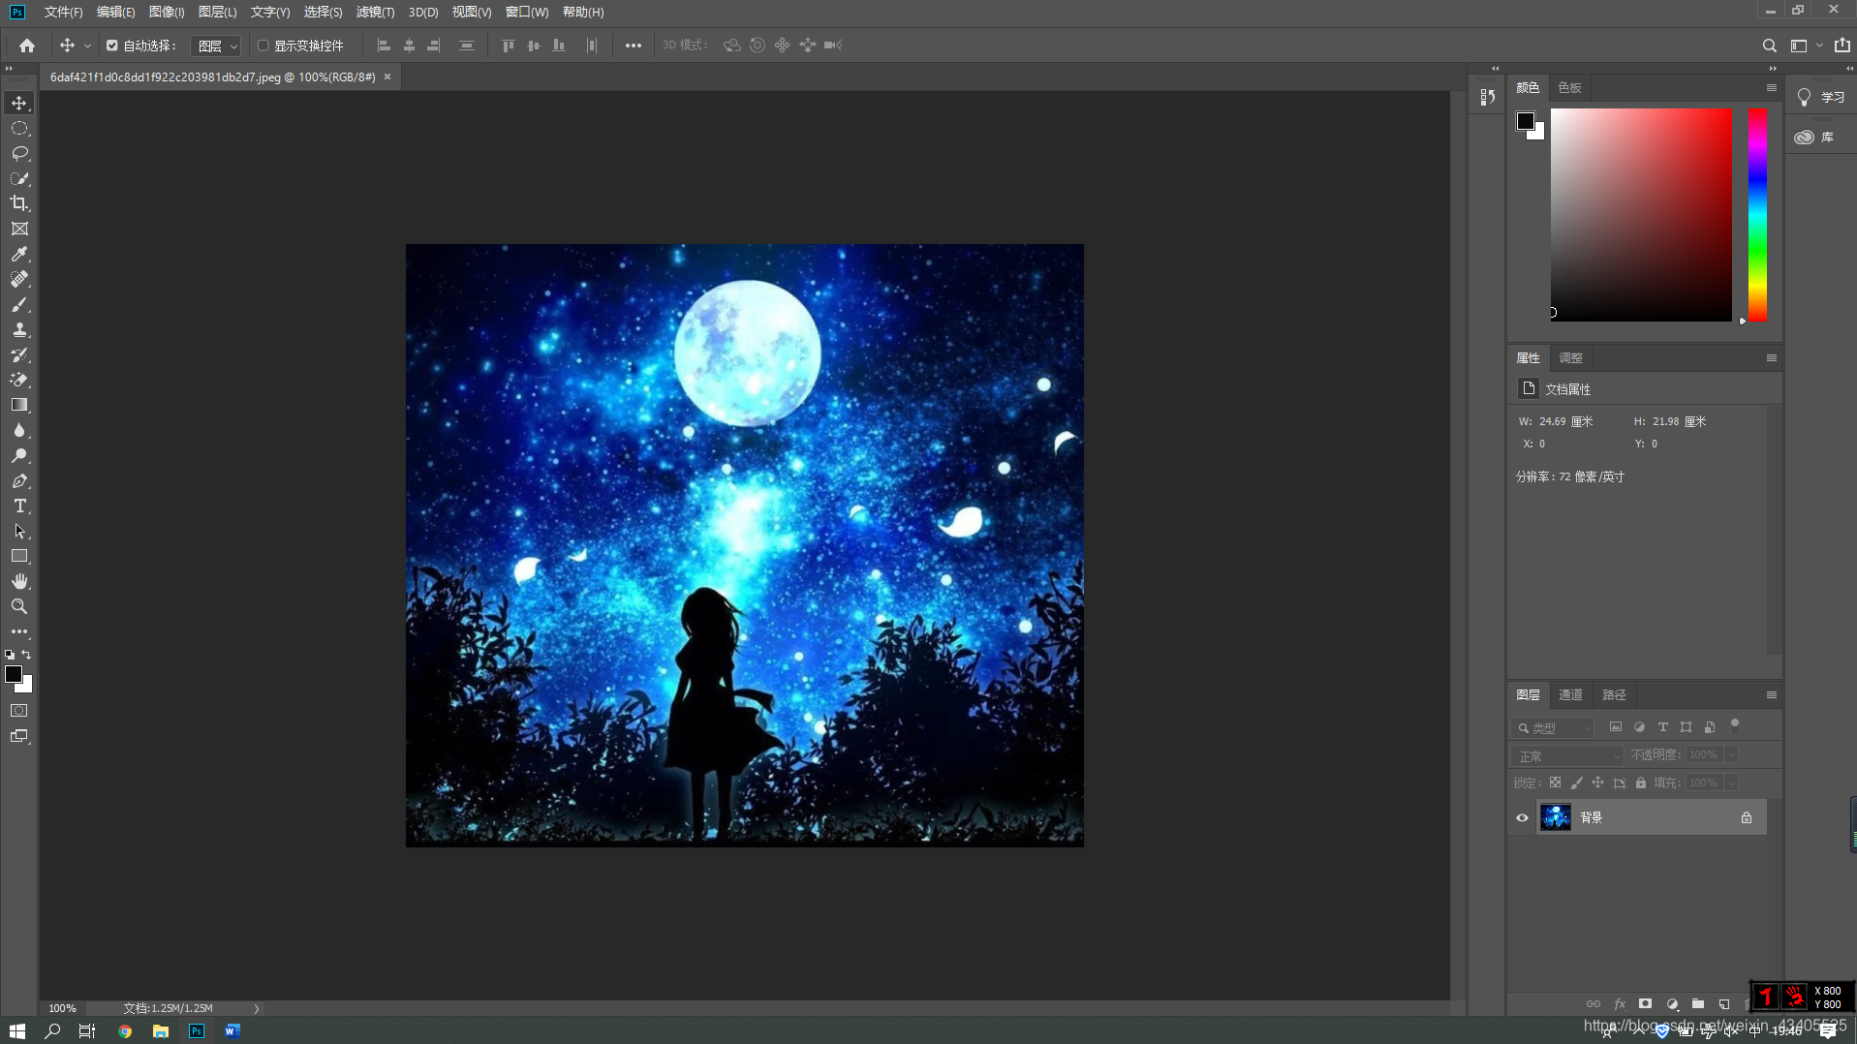Expand the status bar info arrow
The width and height of the screenshot is (1857, 1044).
click(x=257, y=1008)
